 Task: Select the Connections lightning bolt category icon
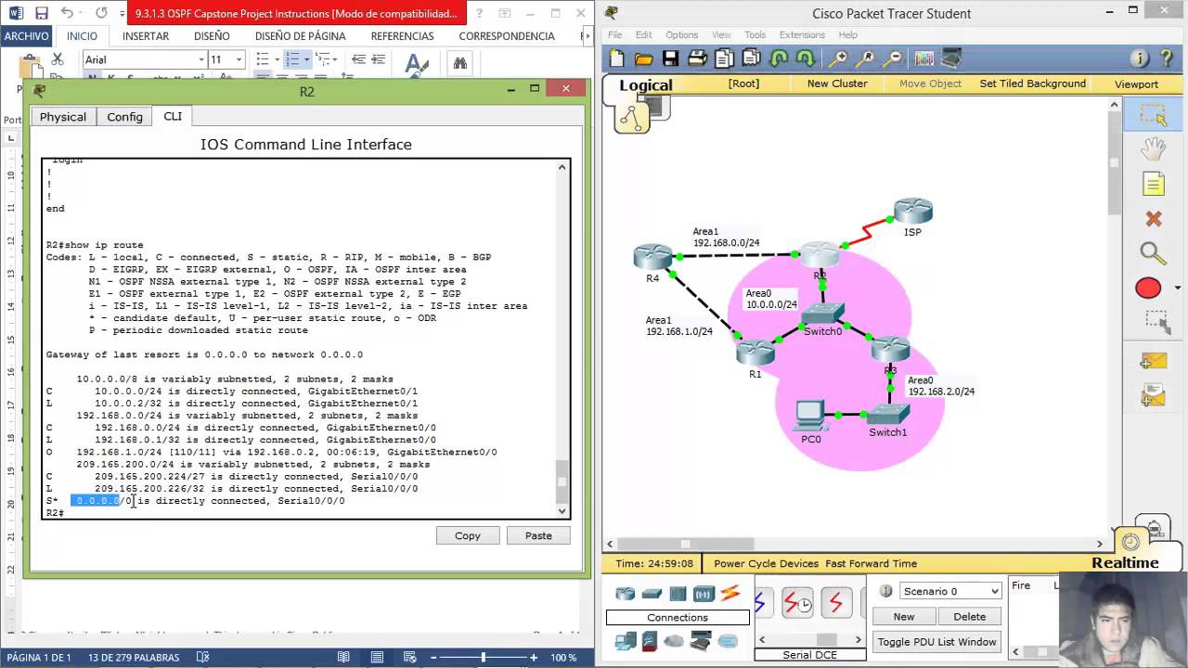pyautogui.click(x=730, y=593)
